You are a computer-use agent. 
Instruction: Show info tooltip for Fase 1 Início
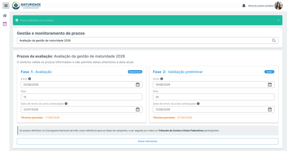coord(29,79)
